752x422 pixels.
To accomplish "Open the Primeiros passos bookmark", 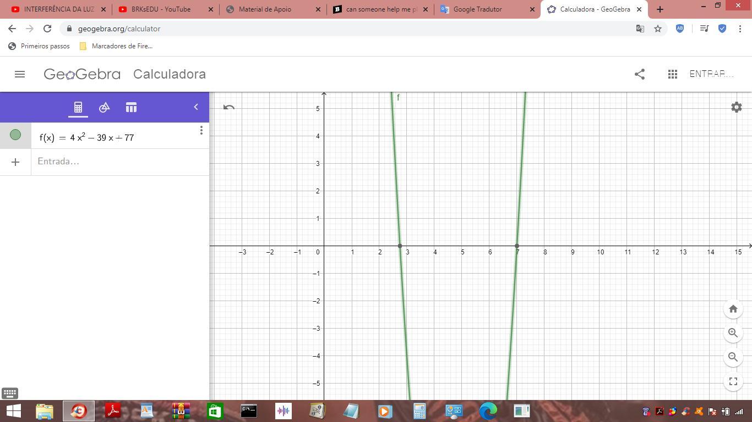I will point(39,46).
